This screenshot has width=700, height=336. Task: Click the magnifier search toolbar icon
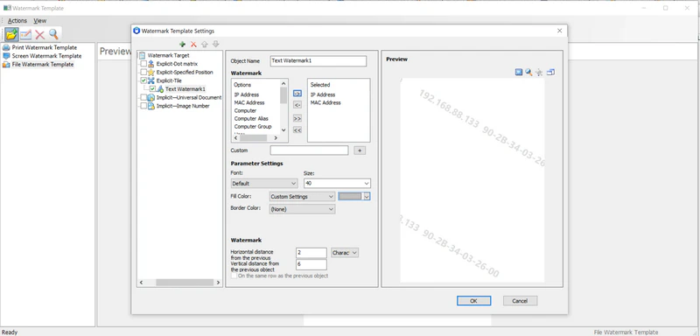[53, 34]
